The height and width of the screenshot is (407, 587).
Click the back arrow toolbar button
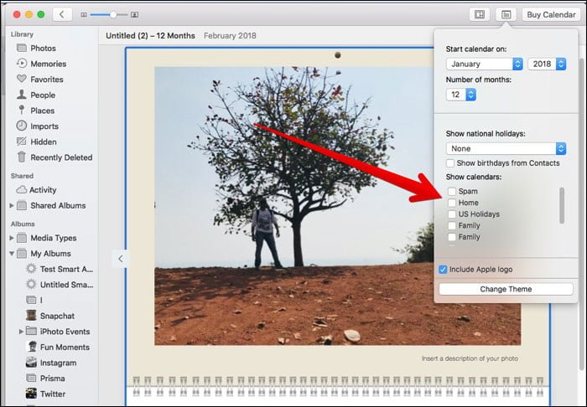click(62, 14)
